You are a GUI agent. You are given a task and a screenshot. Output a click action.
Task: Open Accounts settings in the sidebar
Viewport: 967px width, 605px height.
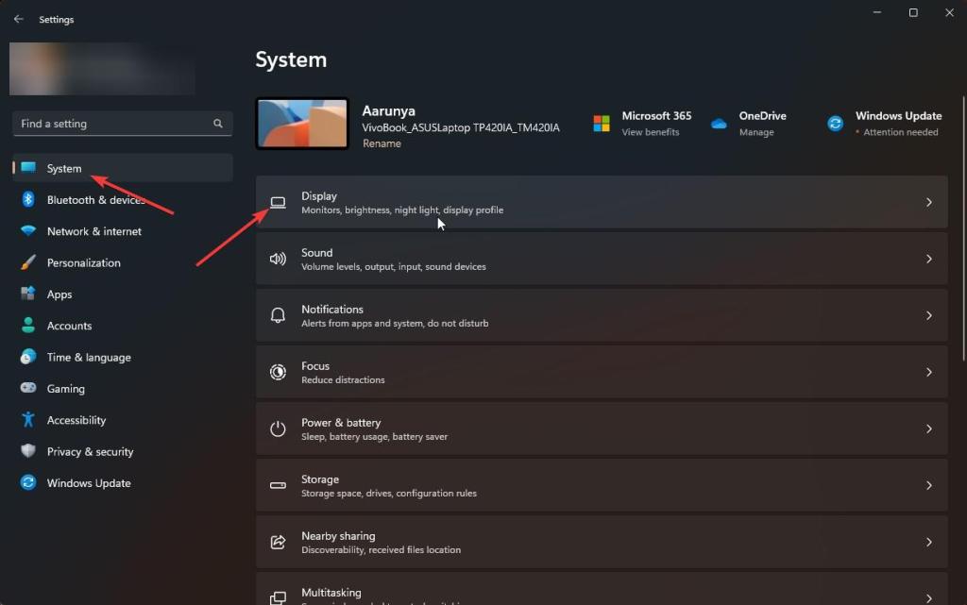[x=69, y=326]
